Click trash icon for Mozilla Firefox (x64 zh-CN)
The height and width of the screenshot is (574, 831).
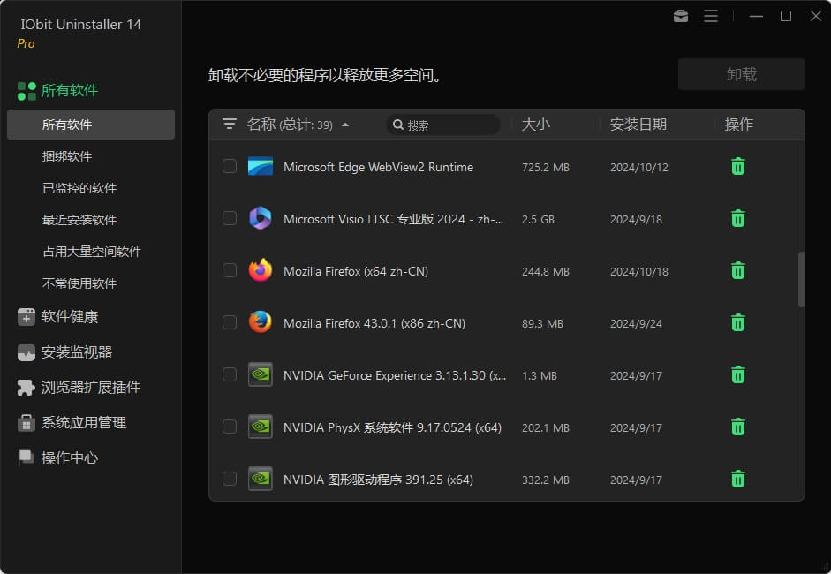coord(737,271)
